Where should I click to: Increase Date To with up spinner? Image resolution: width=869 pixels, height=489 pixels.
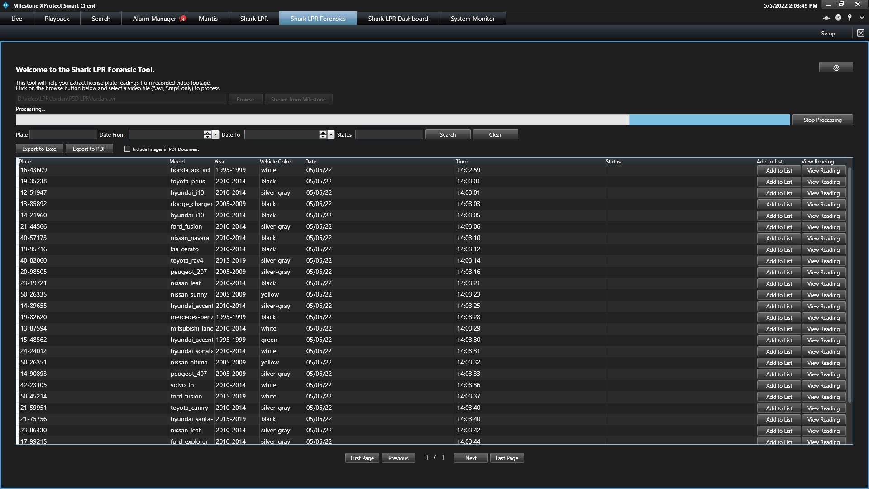point(323,133)
